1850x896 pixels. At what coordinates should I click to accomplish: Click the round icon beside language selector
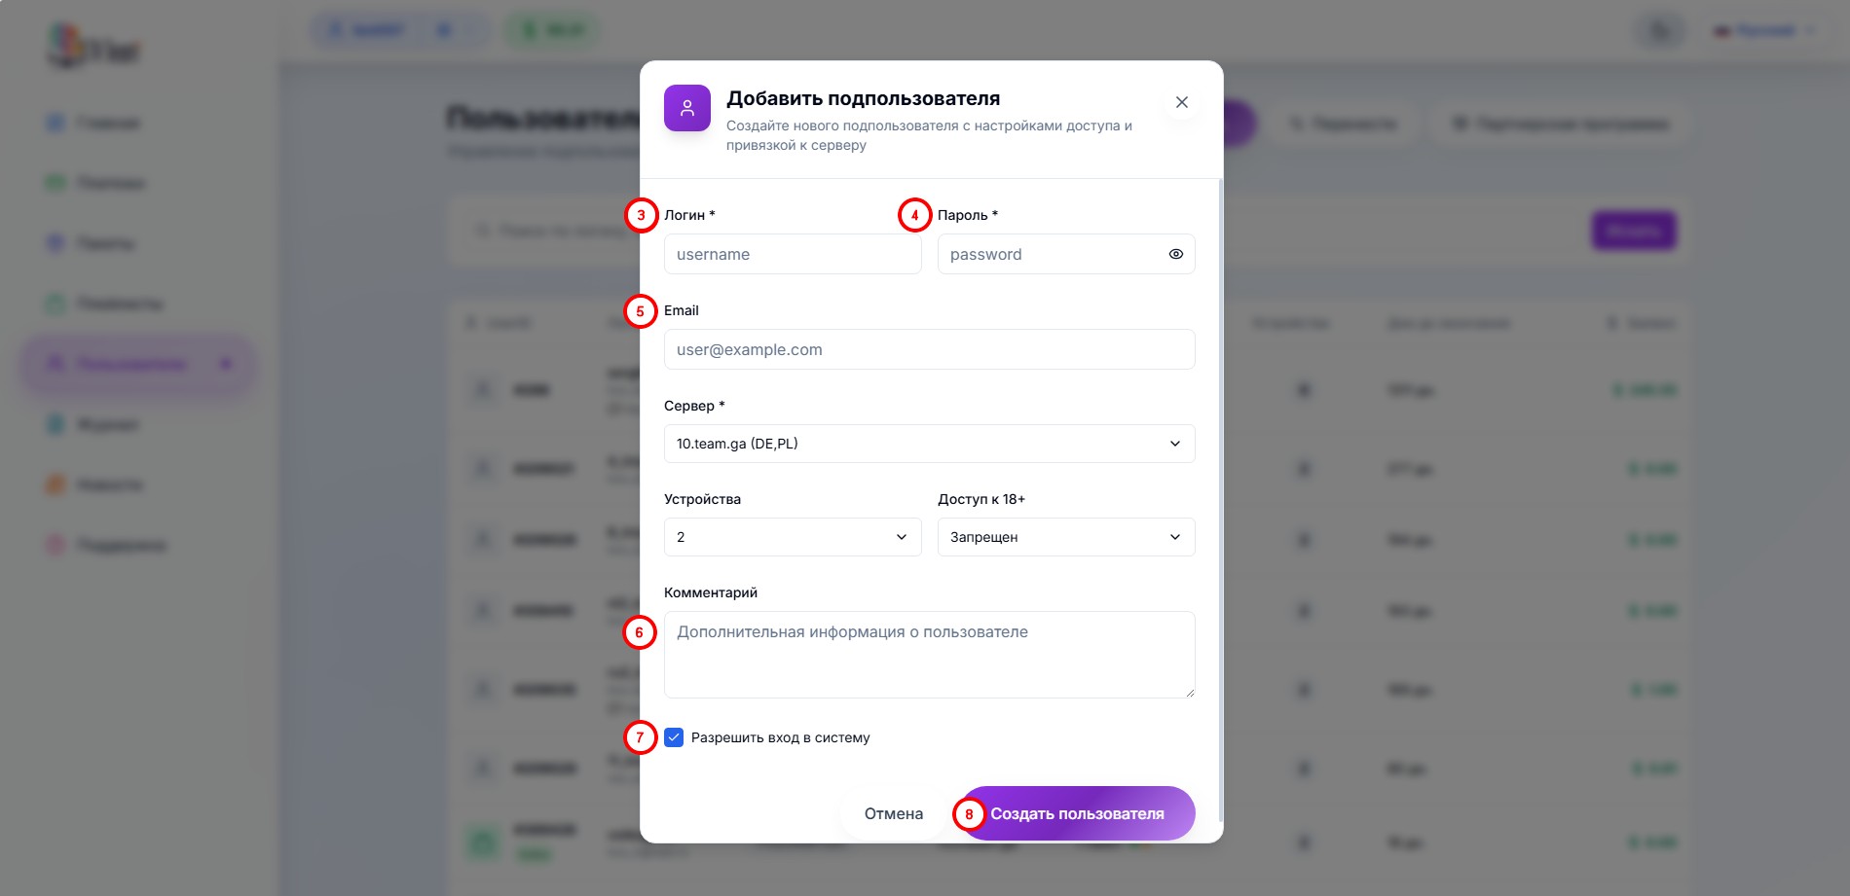tap(1659, 31)
